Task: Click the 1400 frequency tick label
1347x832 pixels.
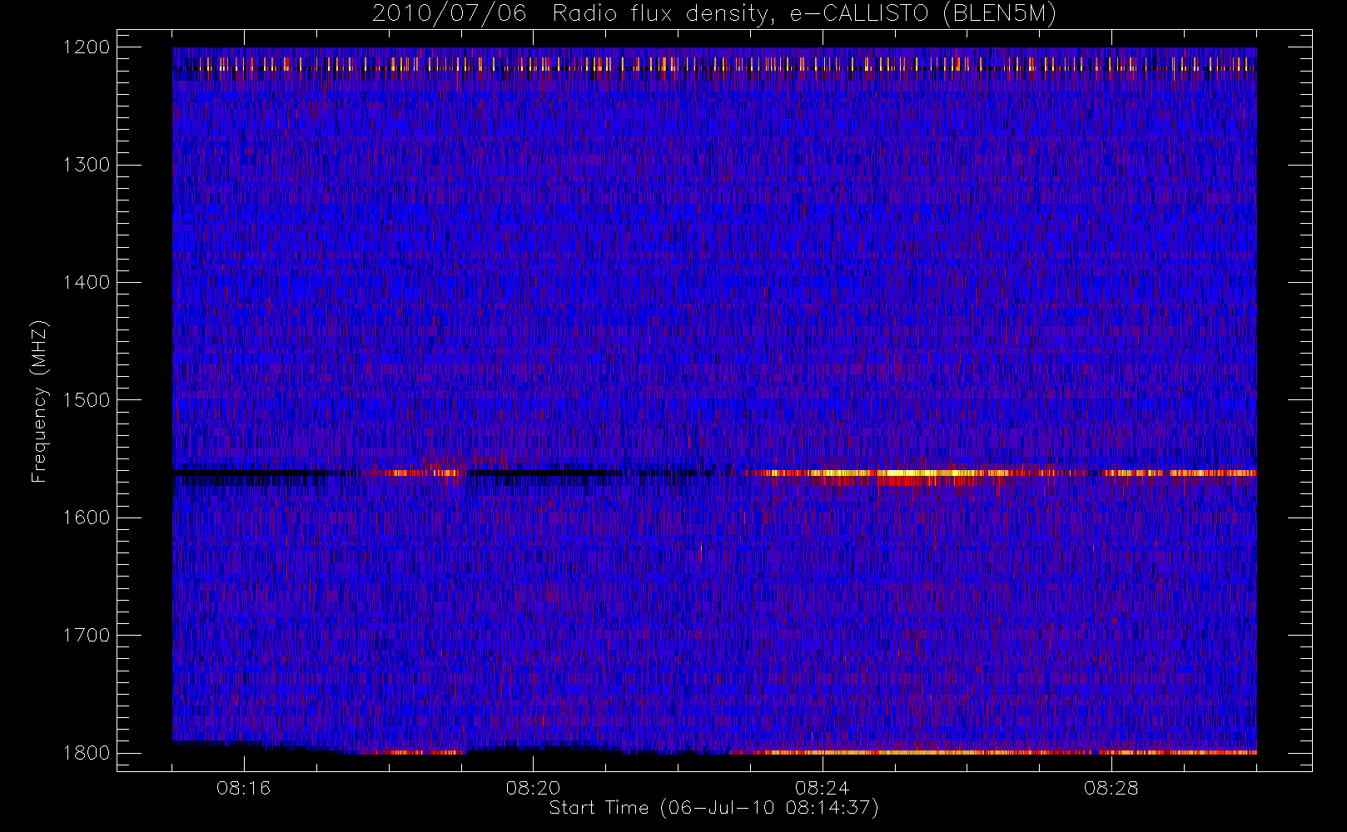Action: (x=87, y=282)
